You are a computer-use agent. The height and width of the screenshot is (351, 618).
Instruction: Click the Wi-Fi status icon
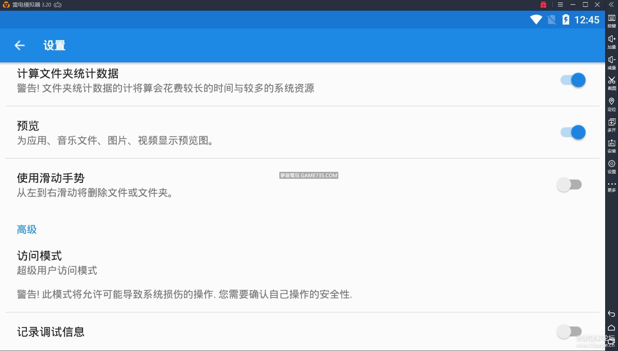[536, 19]
